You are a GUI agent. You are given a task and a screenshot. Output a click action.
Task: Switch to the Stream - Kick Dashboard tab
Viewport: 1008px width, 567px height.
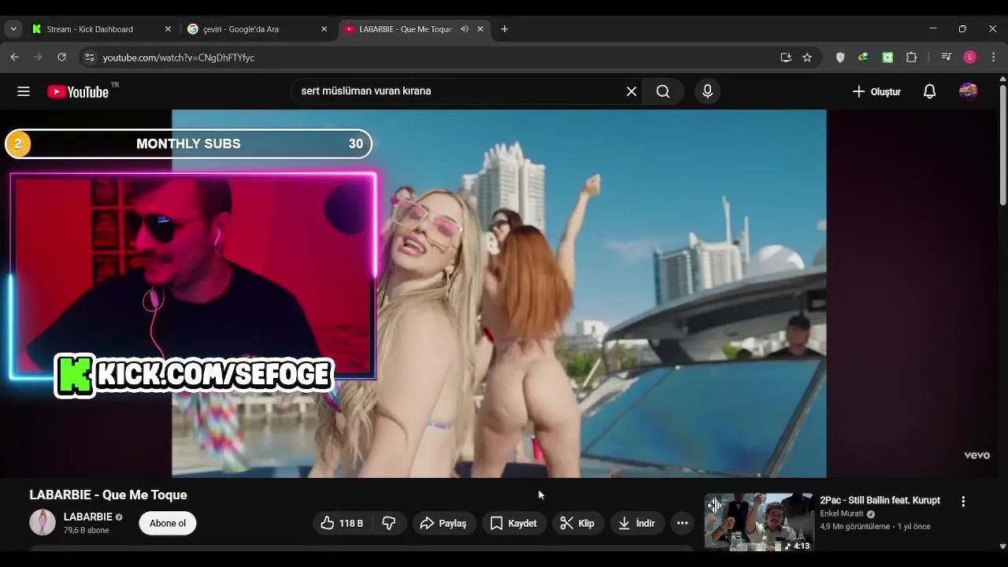pyautogui.click(x=102, y=29)
